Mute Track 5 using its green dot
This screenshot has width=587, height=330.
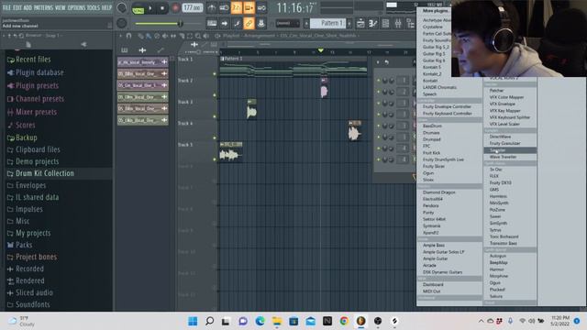point(215,159)
